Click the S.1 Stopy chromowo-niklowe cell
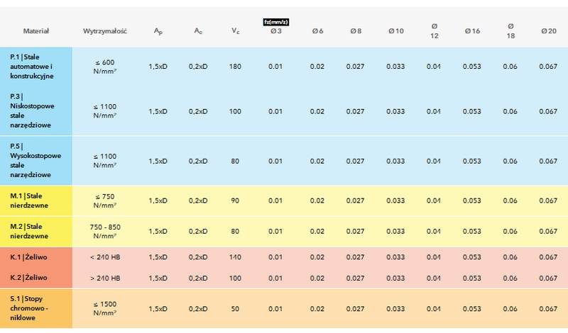This screenshot has width=568, height=333. pos(36,308)
